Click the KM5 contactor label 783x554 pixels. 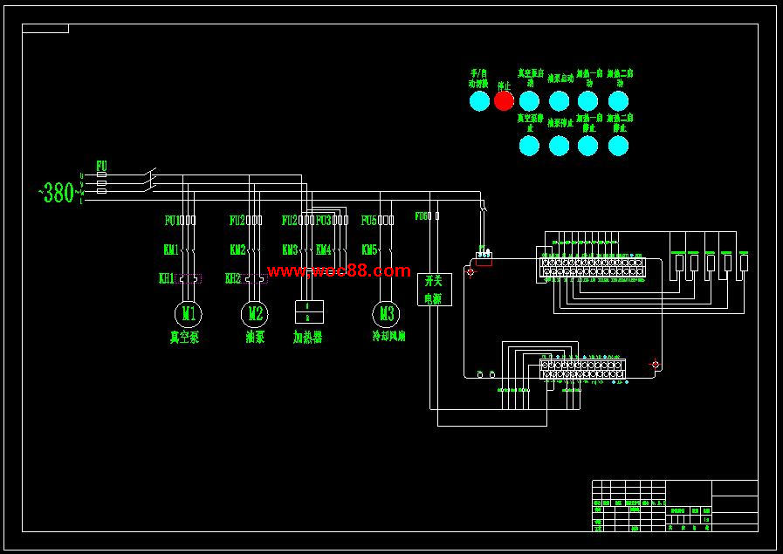369,250
